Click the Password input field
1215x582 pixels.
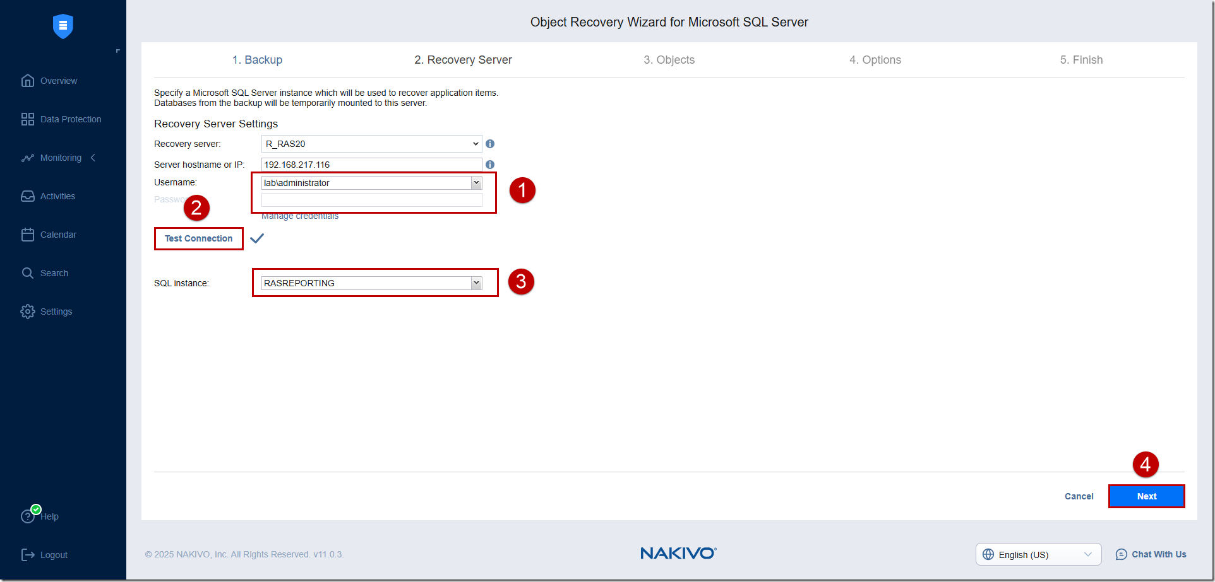coord(371,200)
